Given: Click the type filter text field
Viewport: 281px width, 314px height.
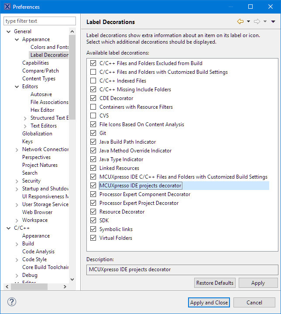Looking at the screenshot, I should (39, 21).
